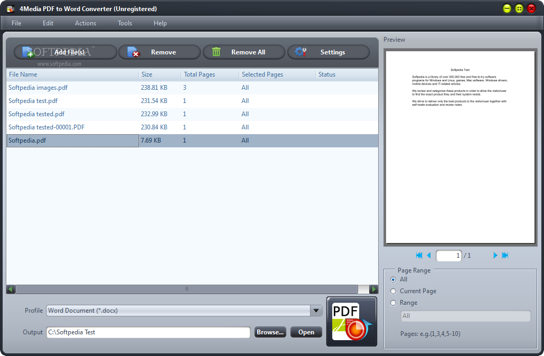Click the 232.99 KB size cell
The height and width of the screenshot is (356, 544).
pyautogui.click(x=154, y=114)
